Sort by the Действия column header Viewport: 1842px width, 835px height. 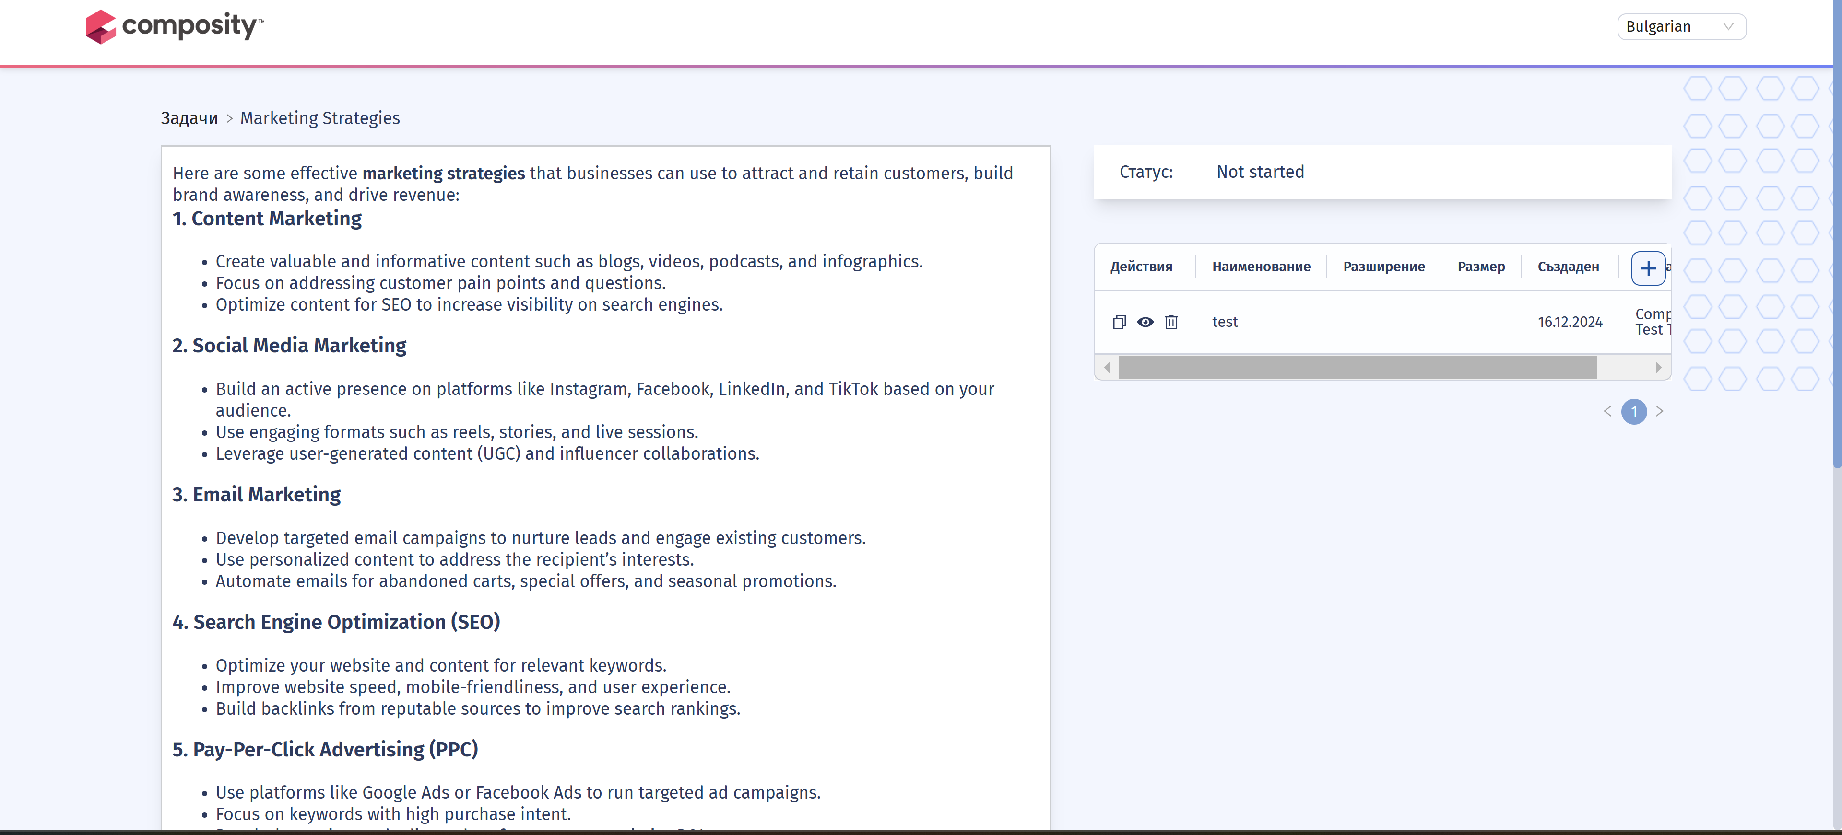(1141, 267)
